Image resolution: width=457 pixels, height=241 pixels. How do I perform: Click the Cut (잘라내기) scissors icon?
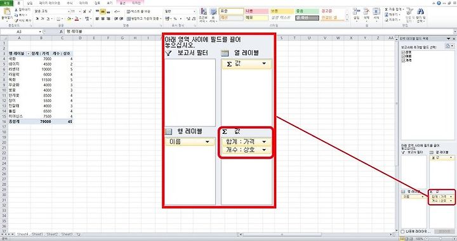pyautogui.click(x=17, y=10)
